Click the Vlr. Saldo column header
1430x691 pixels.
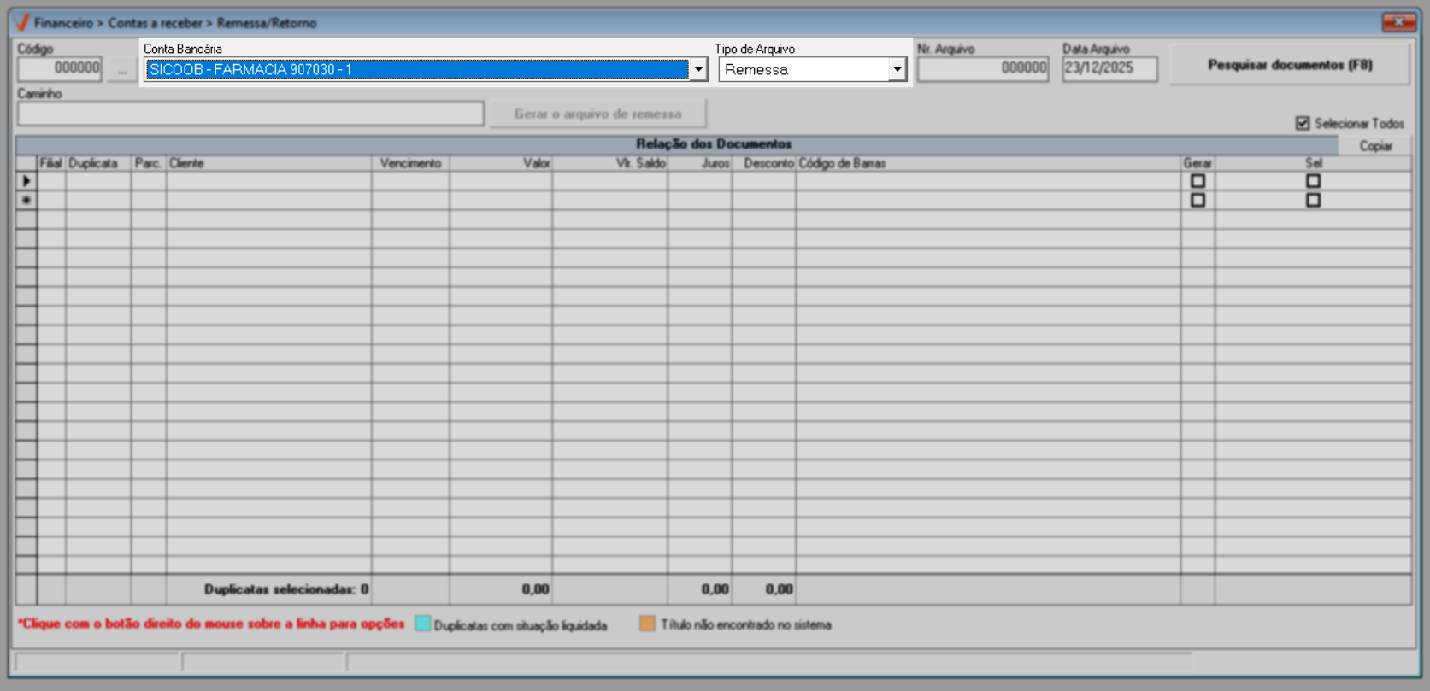610,163
